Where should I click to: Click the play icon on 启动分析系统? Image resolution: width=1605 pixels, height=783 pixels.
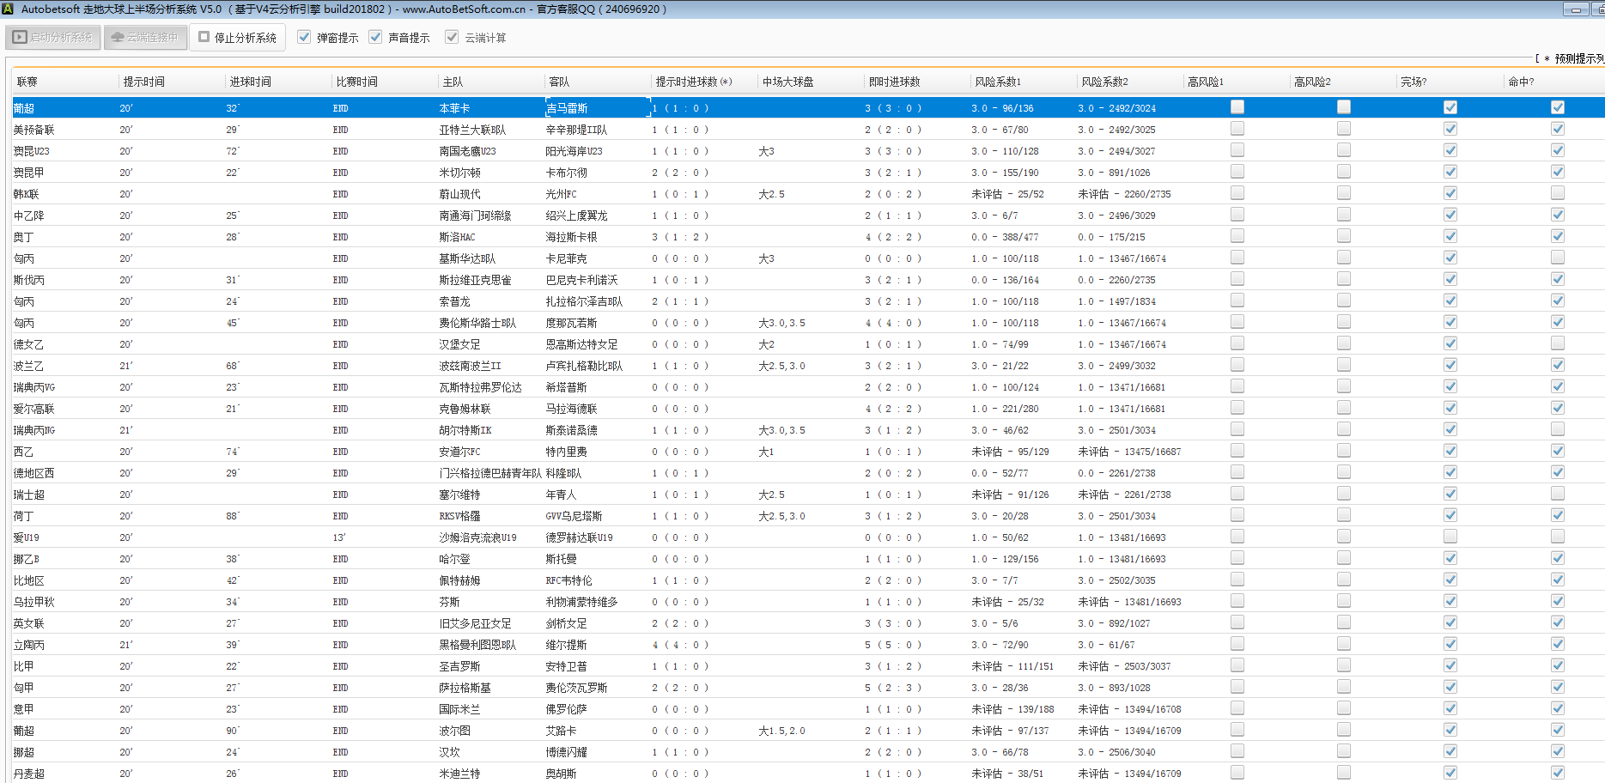(20, 38)
